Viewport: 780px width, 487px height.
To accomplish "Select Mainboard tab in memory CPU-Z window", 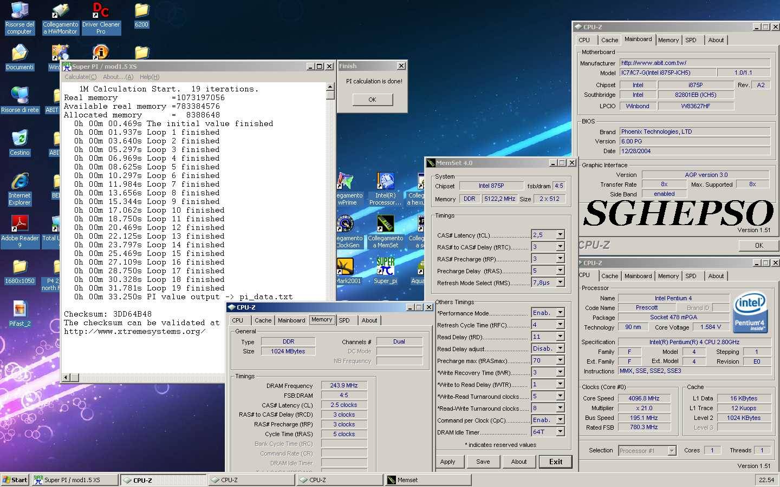I will point(291,320).
